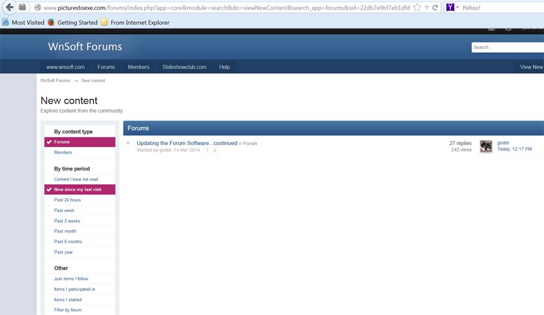This screenshot has width=544, height=315.
Task: Click the star icon beside the topic
Action: [128, 143]
